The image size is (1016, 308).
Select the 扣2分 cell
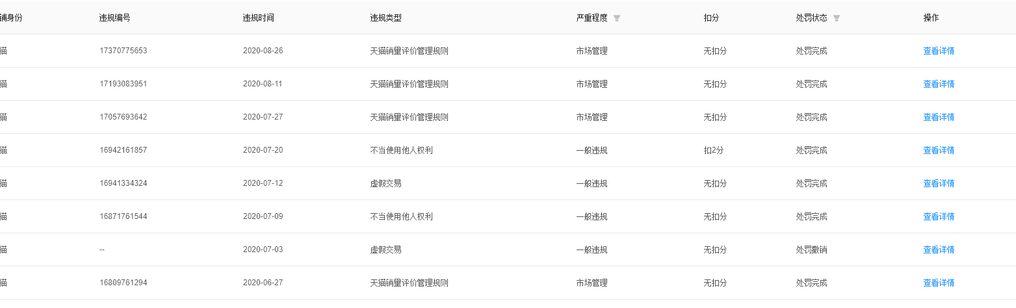point(713,150)
